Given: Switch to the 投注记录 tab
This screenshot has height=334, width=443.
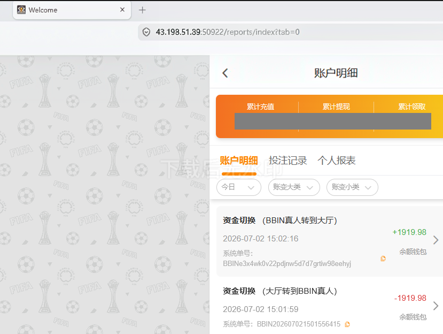Looking at the screenshot, I should click(x=287, y=161).
